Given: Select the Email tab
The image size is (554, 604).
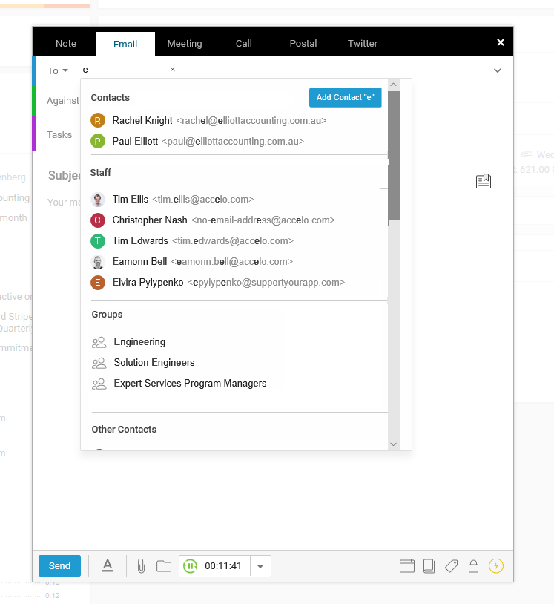Looking at the screenshot, I should point(125,45).
